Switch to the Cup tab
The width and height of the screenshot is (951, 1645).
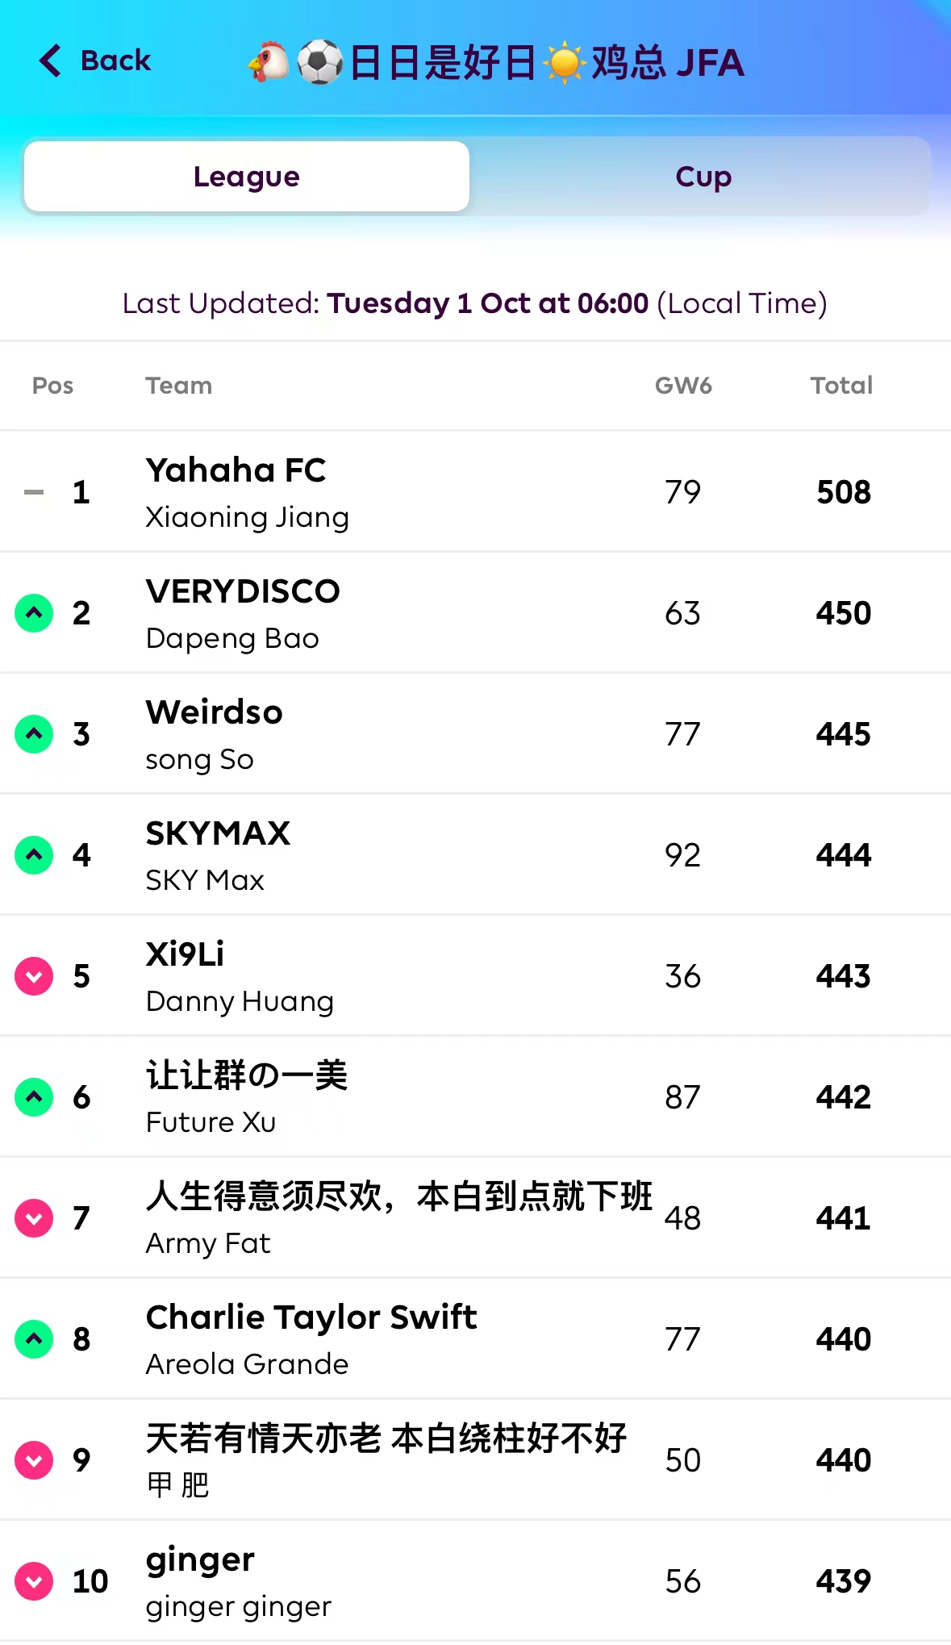click(703, 177)
